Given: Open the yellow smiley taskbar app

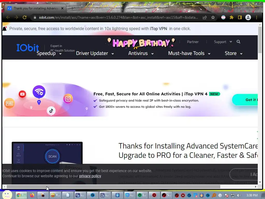Looking at the screenshot, I should (x=55, y=195).
